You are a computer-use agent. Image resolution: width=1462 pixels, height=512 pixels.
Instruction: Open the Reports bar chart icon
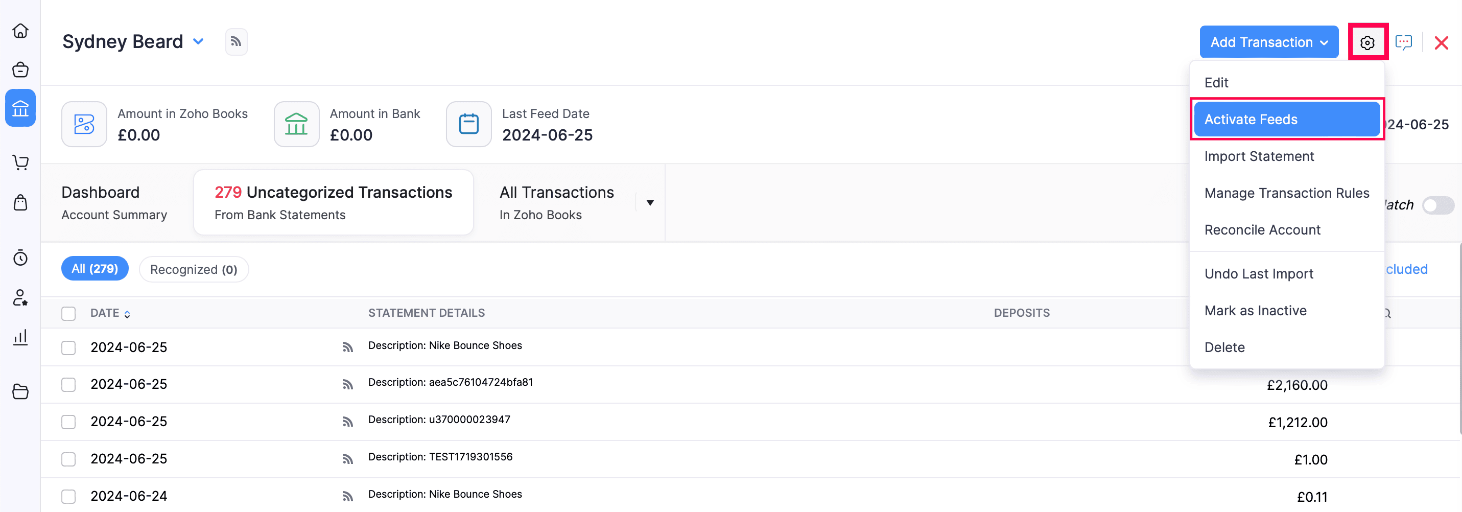tap(20, 337)
